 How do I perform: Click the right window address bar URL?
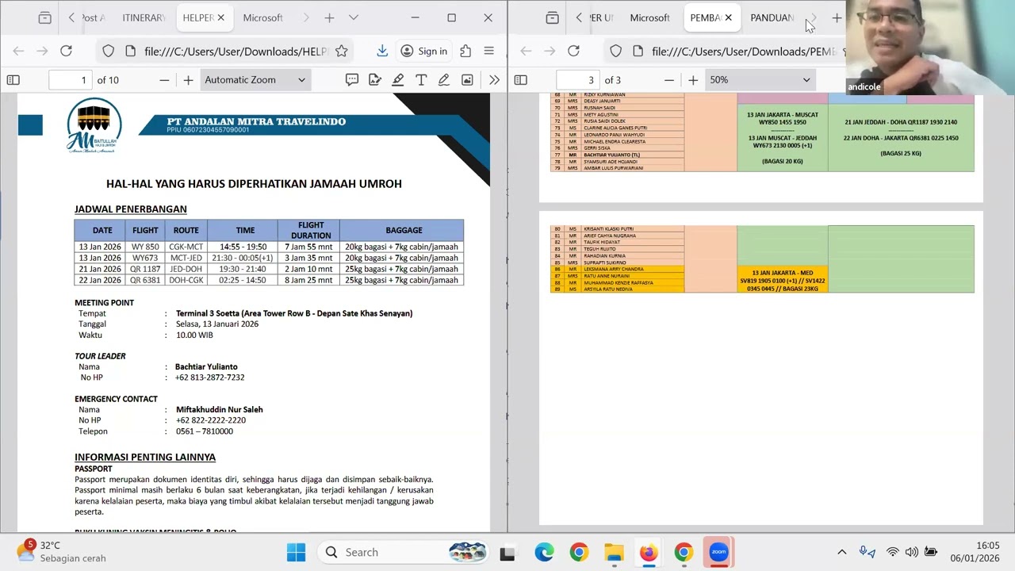click(x=744, y=52)
